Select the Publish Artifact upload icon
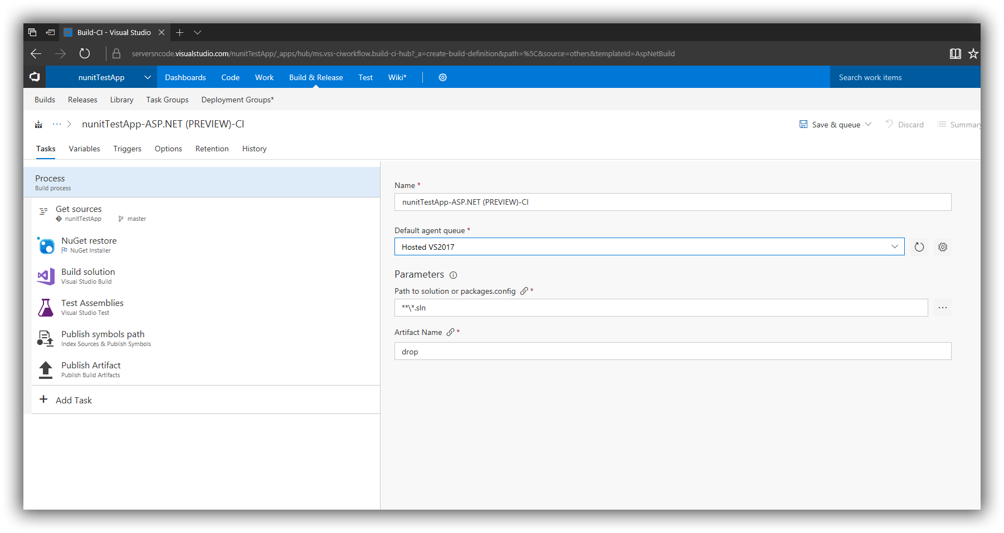Viewport: 1004px width, 533px height. [x=46, y=370]
